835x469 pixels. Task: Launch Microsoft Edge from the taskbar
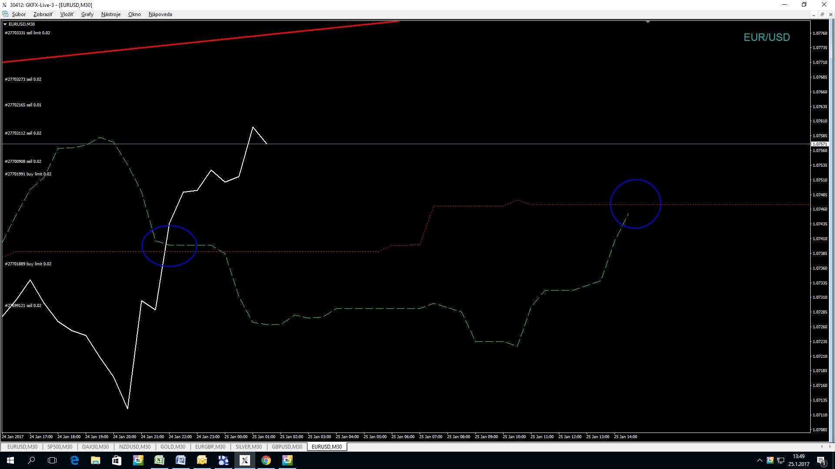[74, 460]
